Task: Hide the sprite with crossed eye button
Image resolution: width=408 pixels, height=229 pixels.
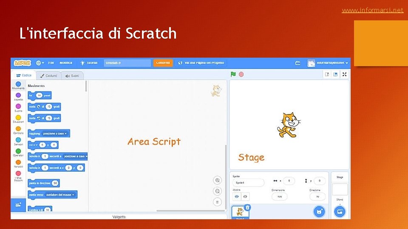Action: tap(245, 196)
